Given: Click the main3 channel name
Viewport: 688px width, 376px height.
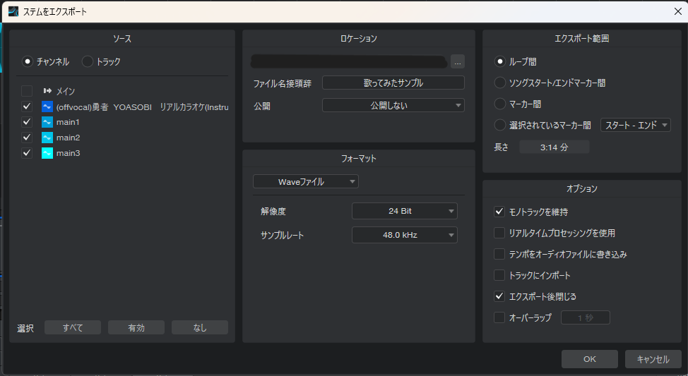Looking at the screenshot, I should (x=68, y=153).
